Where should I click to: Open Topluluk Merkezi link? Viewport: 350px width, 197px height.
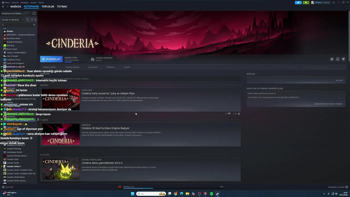click(x=72, y=67)
